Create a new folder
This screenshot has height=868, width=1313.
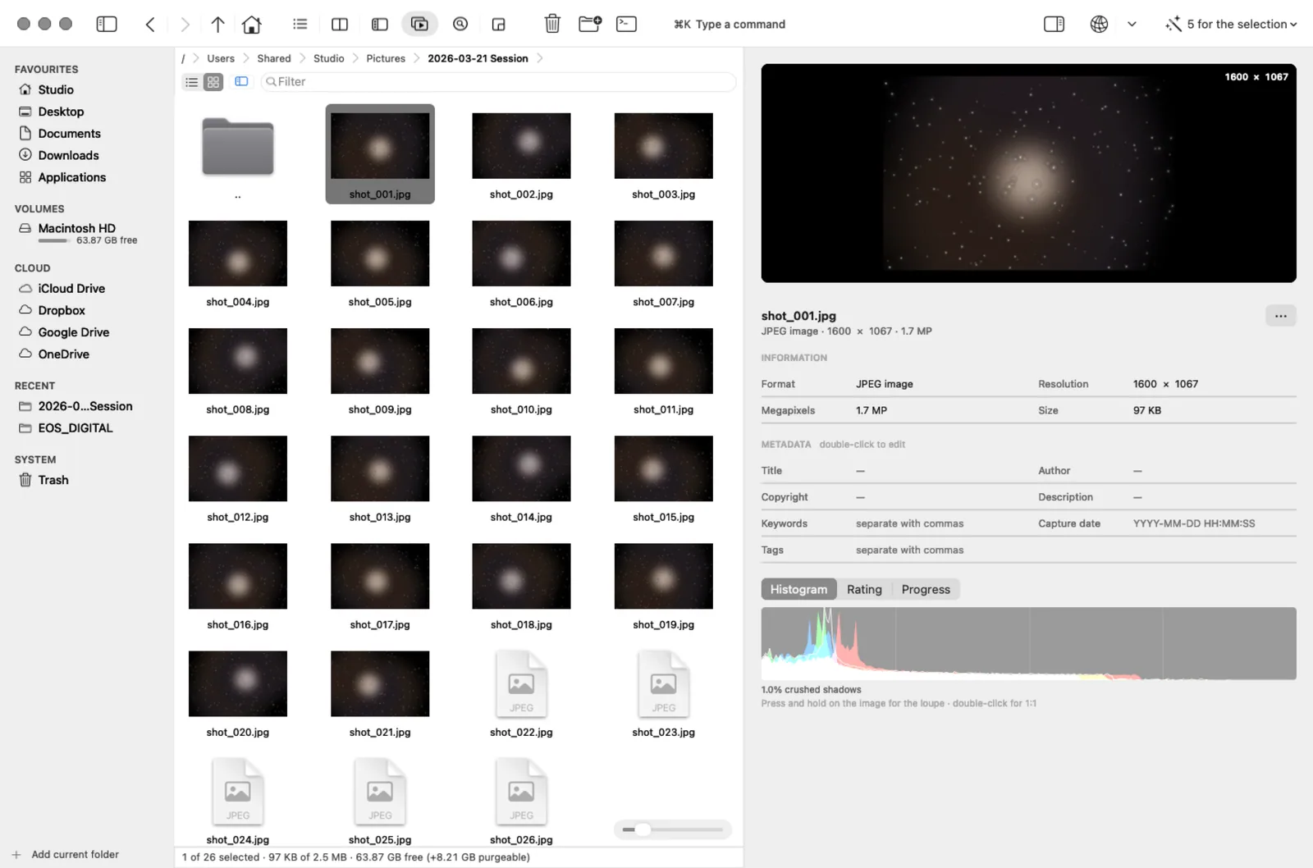tap(590, 25)
